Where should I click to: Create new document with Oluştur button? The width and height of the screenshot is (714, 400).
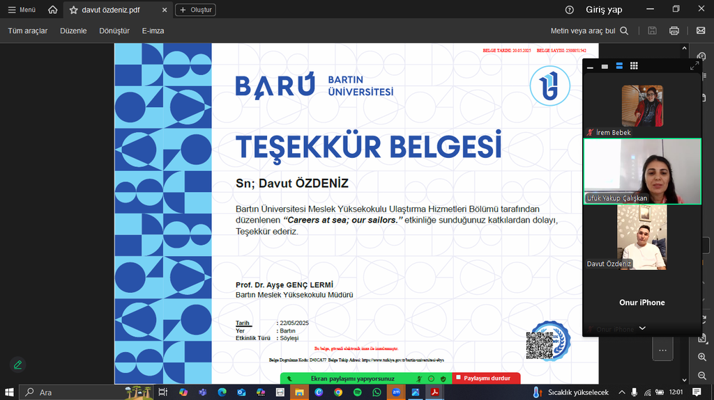(196, 10)
